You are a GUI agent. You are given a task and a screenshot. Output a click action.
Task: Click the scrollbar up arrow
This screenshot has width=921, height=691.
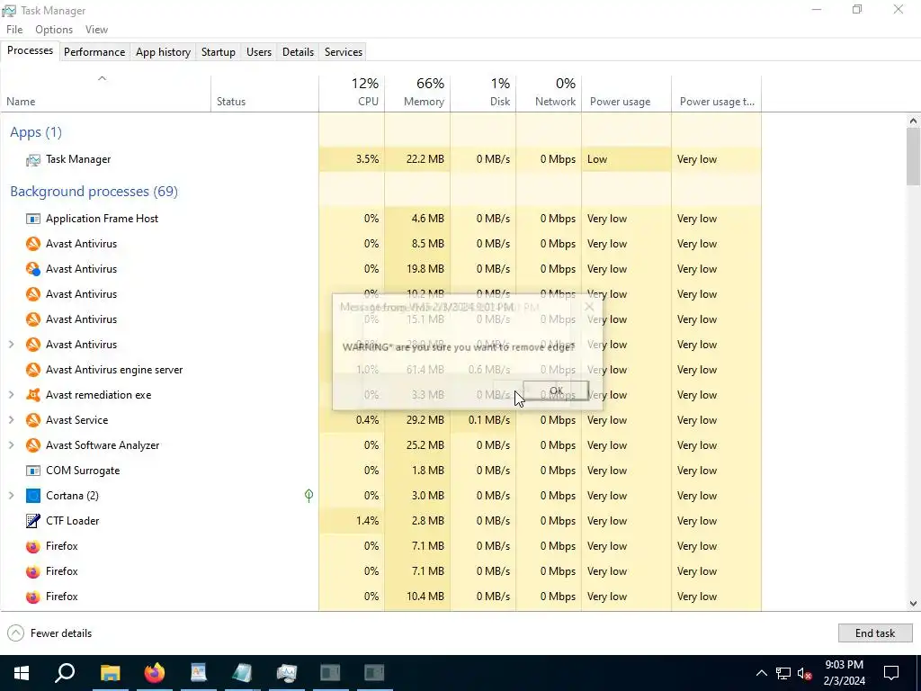(x=913, y=121)
